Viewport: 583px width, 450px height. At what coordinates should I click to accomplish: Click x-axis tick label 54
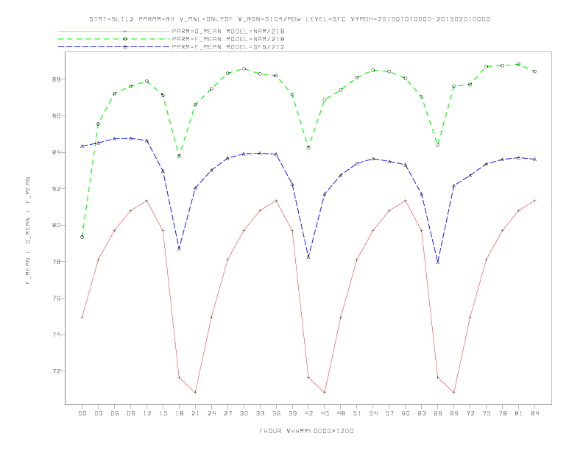373,413
